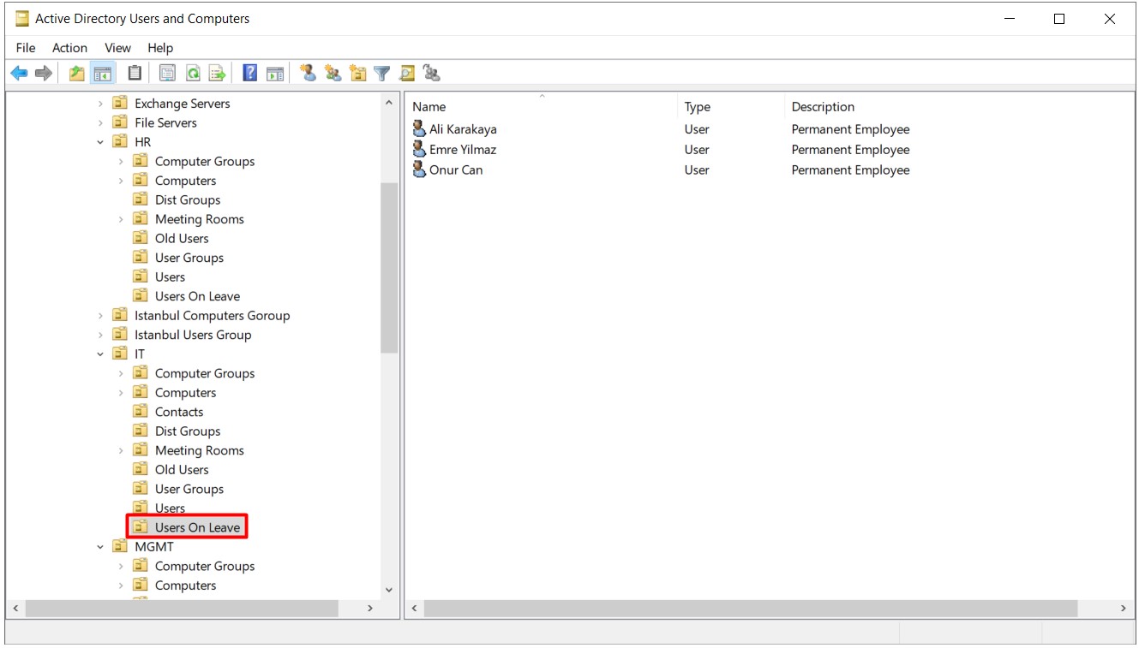Click the Add to group toolbar icon

pos(432,74)
